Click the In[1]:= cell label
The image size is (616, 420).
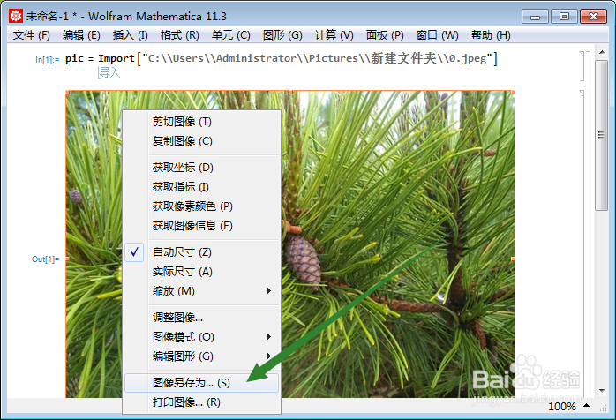coord(47,60)
